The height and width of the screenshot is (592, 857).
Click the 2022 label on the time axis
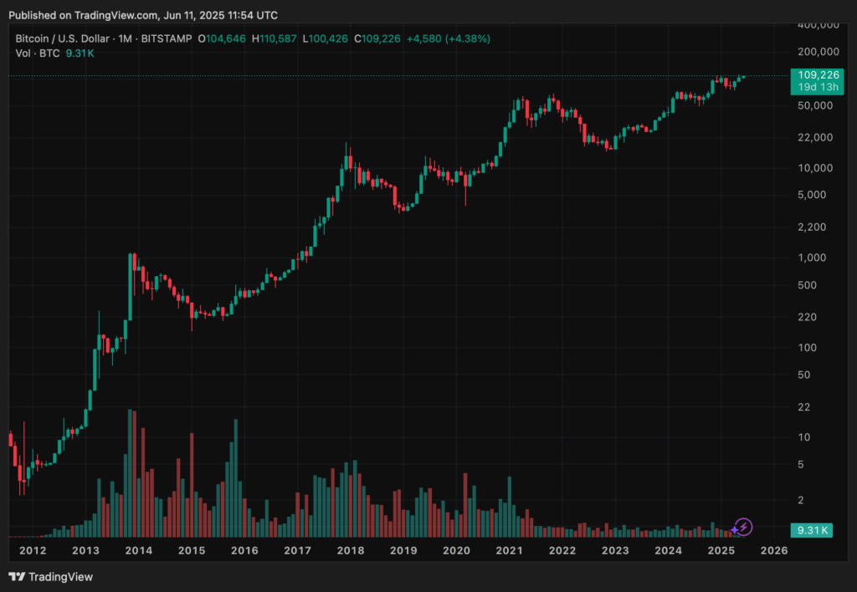pyautogui.click(x=562, y=550)
